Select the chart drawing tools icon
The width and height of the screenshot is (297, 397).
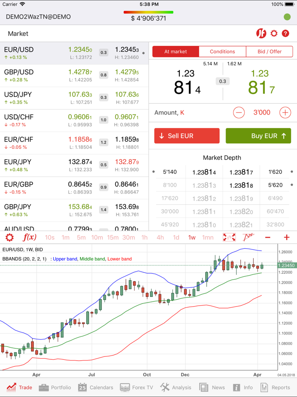(248, 237)
